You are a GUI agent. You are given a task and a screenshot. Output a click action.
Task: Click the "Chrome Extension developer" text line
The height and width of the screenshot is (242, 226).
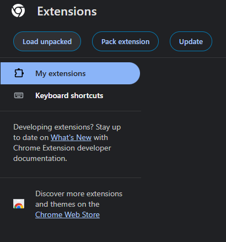coord(62,148)
